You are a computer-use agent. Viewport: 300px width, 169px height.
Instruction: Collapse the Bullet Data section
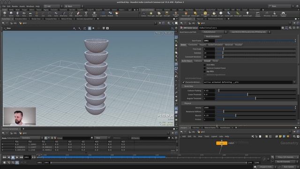coord(239,86)
